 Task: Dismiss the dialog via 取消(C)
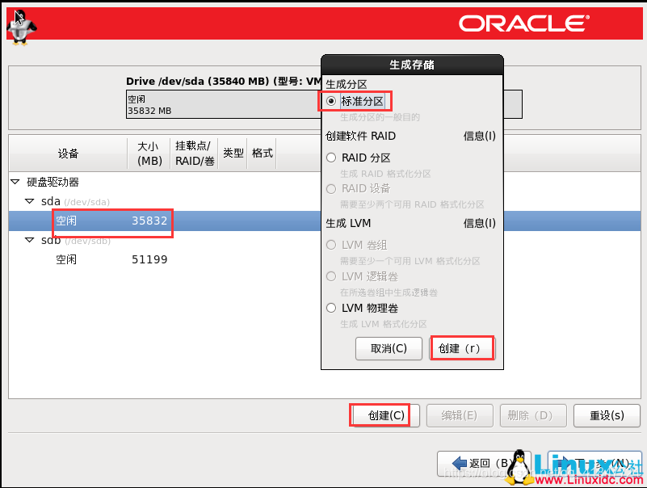pos(389,347)
